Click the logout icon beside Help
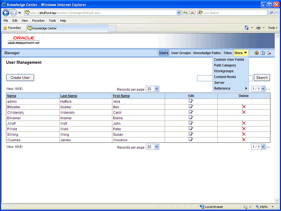Screen dimensions: 281x211 (x=269, y=53)
